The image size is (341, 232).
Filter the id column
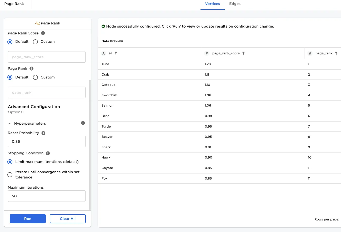click(116, 53)
